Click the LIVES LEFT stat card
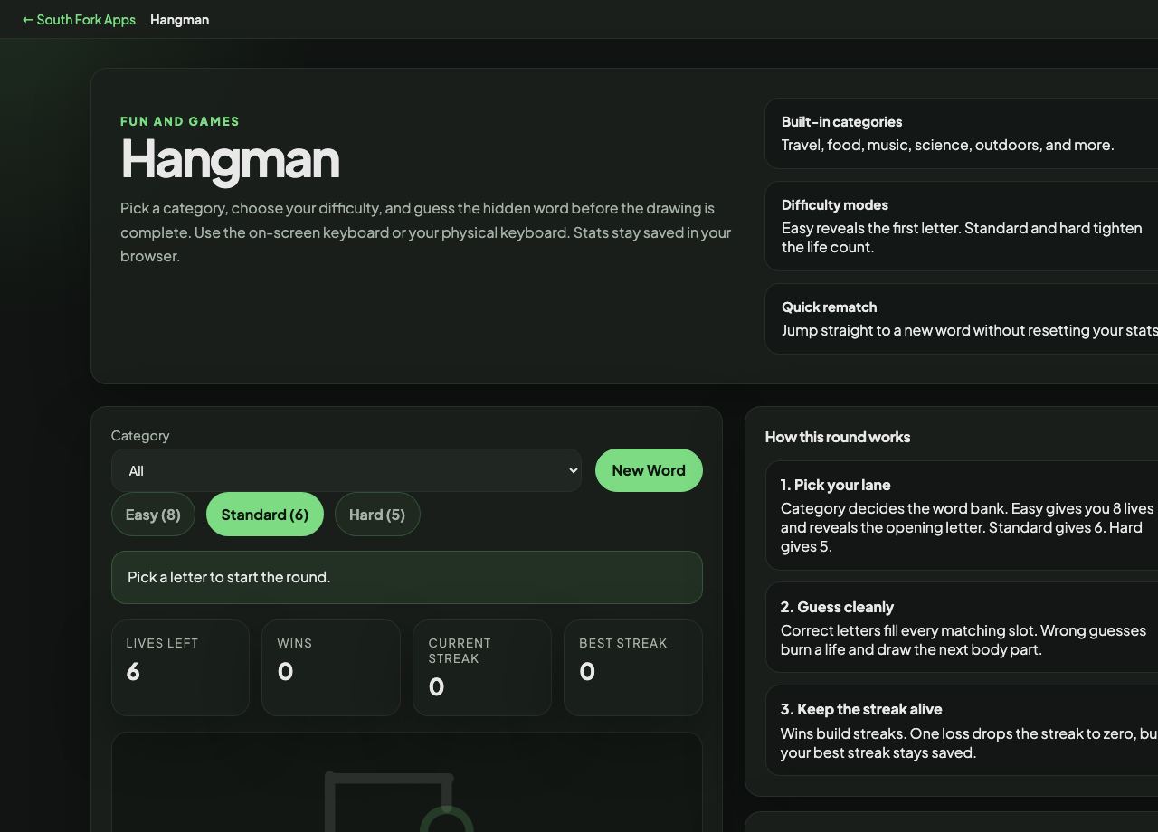 (180, 667)
